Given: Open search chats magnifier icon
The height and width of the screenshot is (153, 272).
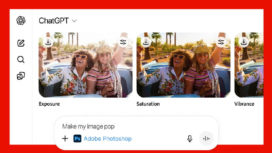Looking at the screenshot, I should [x=21, y=59].
